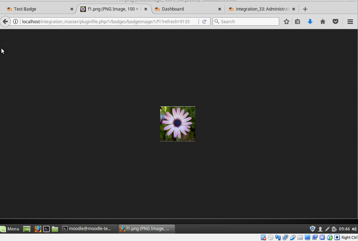
Task: Click the VirtualBox USB devices indicator
Action: [293, 237]
